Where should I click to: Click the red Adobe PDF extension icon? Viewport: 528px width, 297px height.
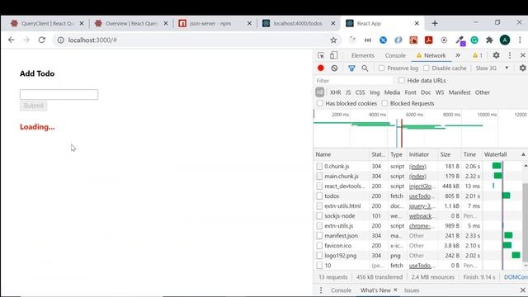428,40
